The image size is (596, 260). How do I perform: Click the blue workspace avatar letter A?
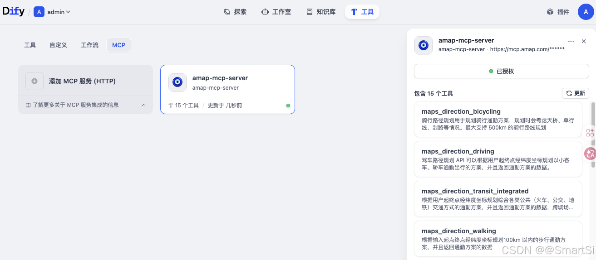[x=39, y=12]
